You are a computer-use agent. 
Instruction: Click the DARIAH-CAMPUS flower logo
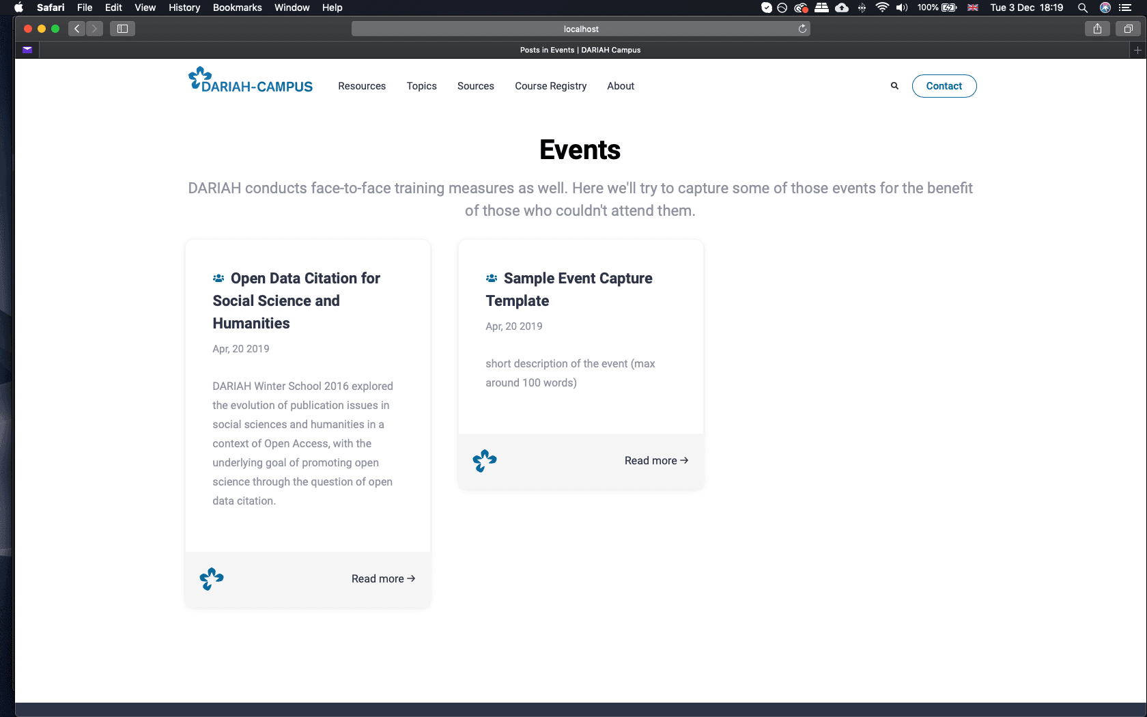click(x=199, y=76)
